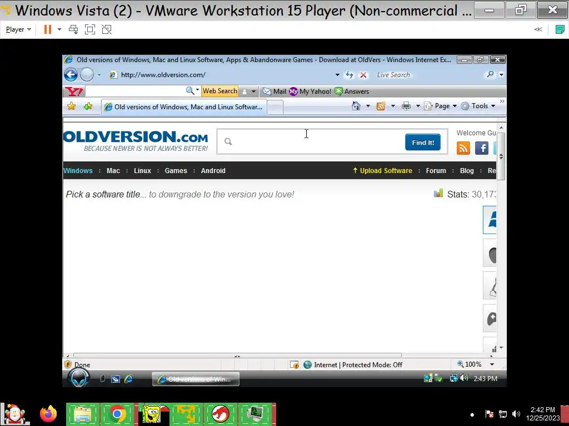Image resolution: width=569 pixels, height=426 pixels.
Task: Click the page vertical scrollbar down arrow
Action: coord(501,348)
